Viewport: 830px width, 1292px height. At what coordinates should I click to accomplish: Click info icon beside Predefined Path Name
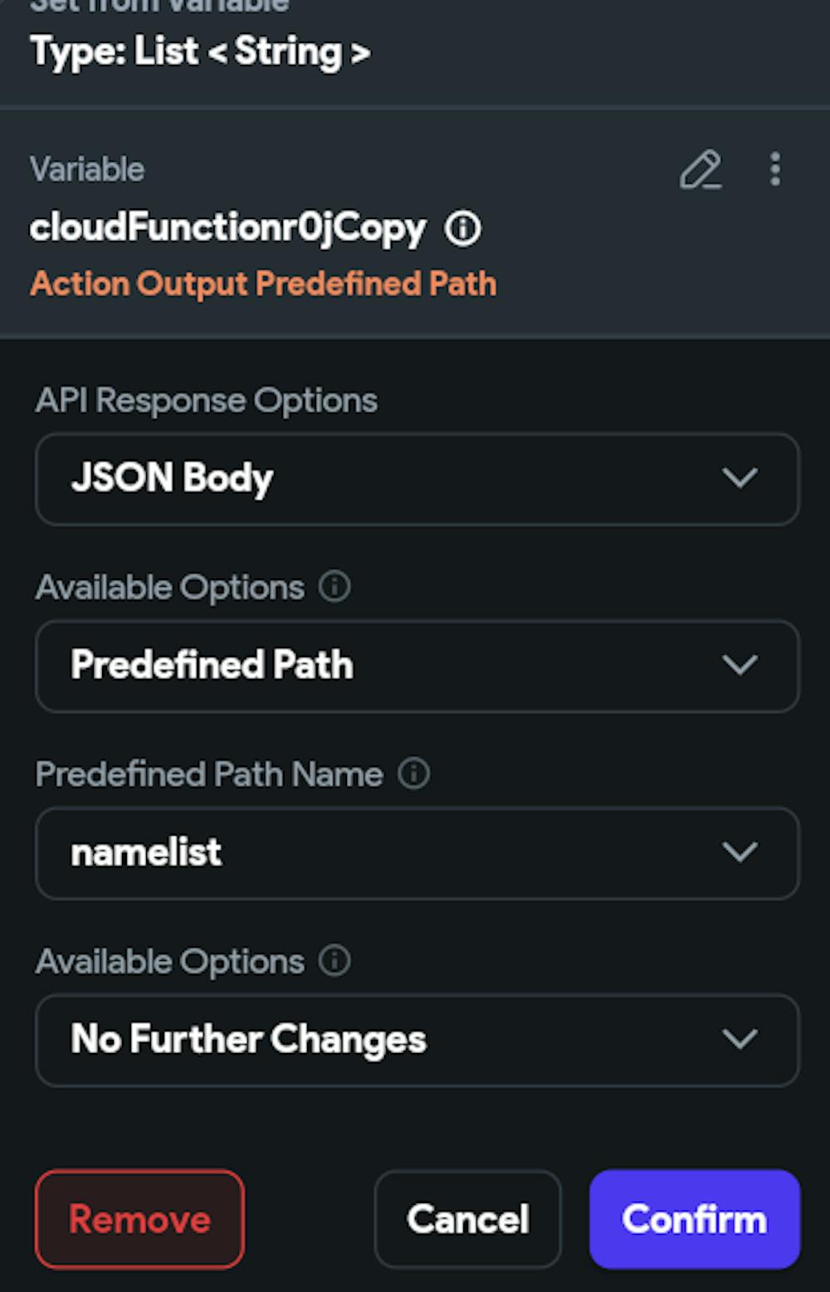click(413, 773)
